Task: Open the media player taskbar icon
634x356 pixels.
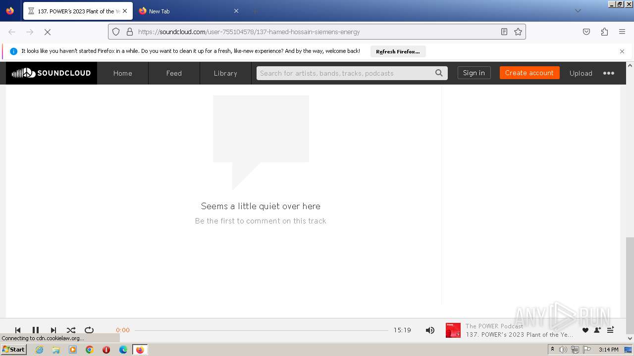Action: click(73, 350)
